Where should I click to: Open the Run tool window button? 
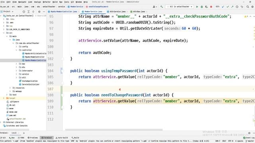[x=12, y=138]
